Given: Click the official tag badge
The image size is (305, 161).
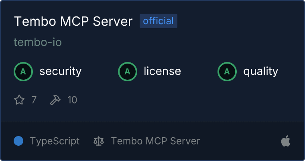Looking at the screenshot, I should (x=159, y=21).
